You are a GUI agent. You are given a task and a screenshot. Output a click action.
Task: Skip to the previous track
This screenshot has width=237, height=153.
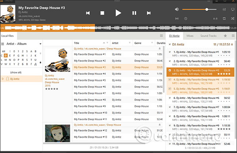88,13
